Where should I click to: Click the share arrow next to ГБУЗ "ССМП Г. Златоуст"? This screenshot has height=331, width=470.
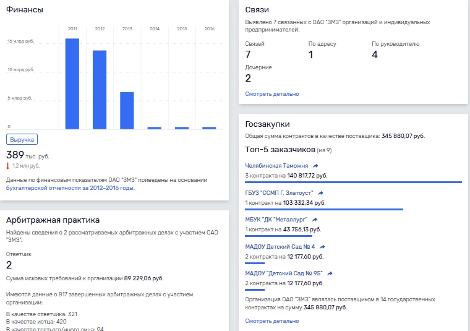click(x=320, y=193)
